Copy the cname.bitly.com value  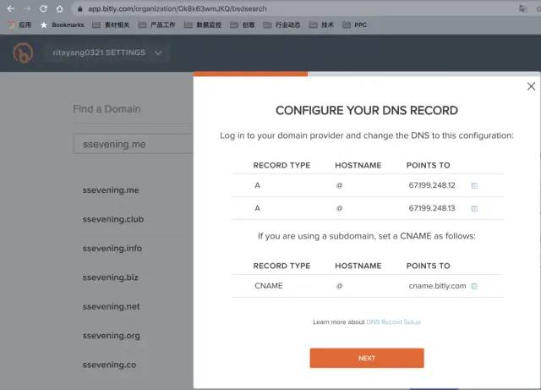[474, 287]
